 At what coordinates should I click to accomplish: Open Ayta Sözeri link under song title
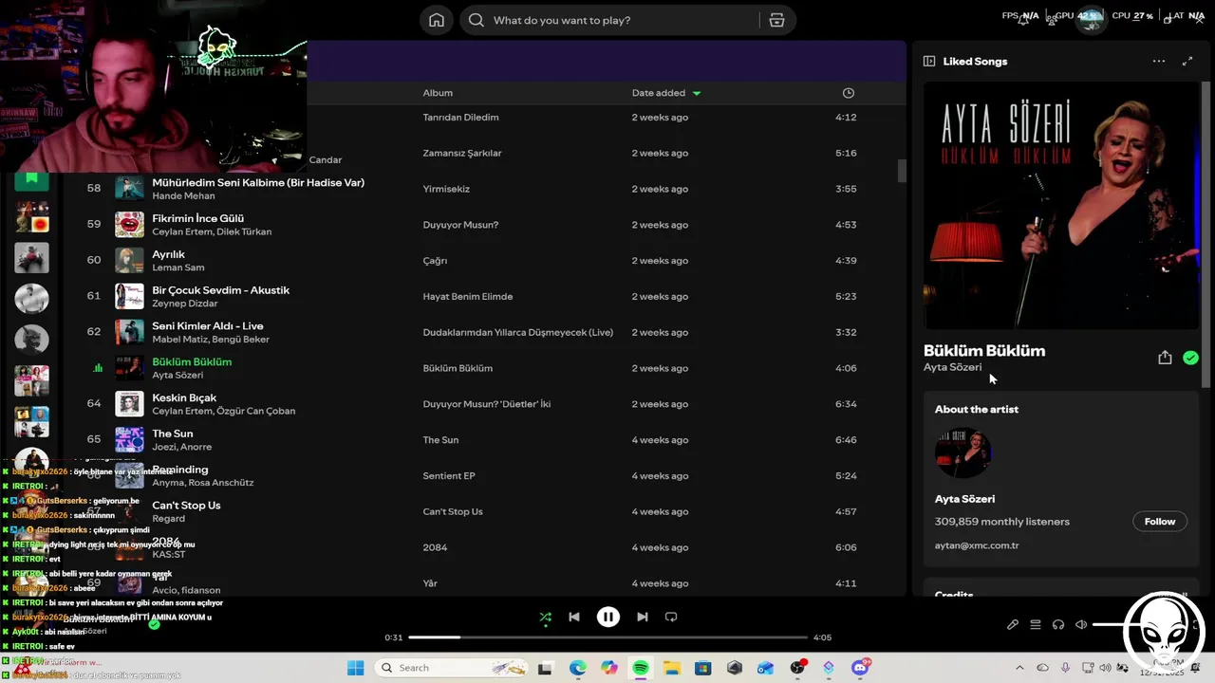coord(953,367)
